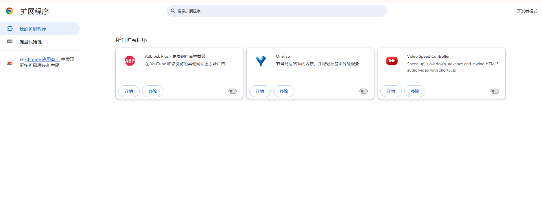This screenshot has width=542, height=215.
Task: Click the 开发者模式 label
Action: (527, 11)
